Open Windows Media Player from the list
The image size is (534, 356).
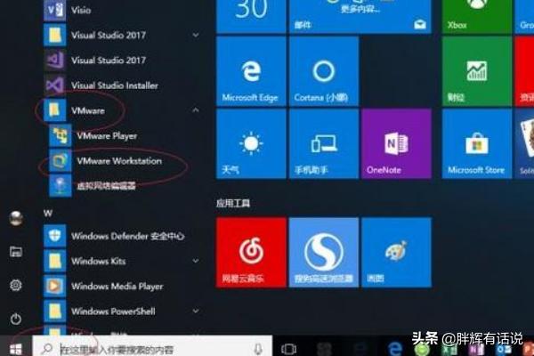(x=116, y=286)
